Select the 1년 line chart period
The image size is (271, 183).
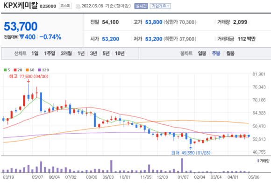coord(81,54)
